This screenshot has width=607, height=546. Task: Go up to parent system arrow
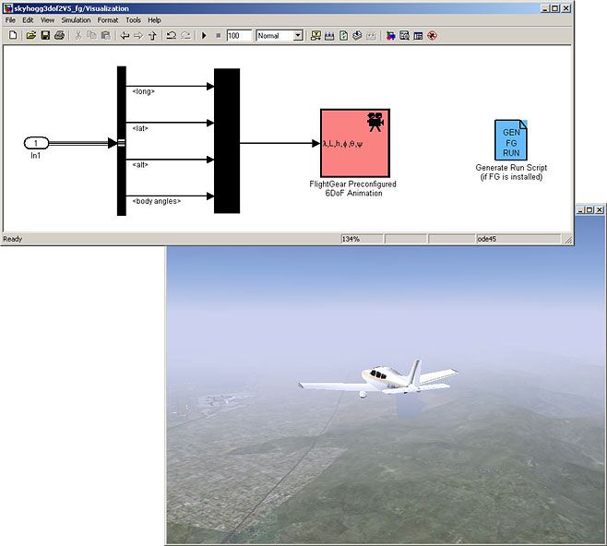(152, 36)
